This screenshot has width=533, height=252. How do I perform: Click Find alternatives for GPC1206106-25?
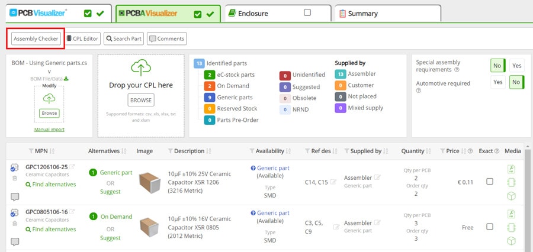[51, 185]
